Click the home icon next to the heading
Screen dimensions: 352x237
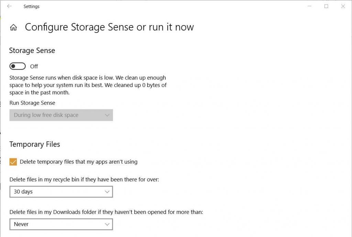(x=13, y=27)
